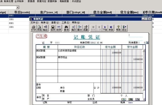Discard changes with 放弃 icon

pyautogui.click(x=59, y=28)
